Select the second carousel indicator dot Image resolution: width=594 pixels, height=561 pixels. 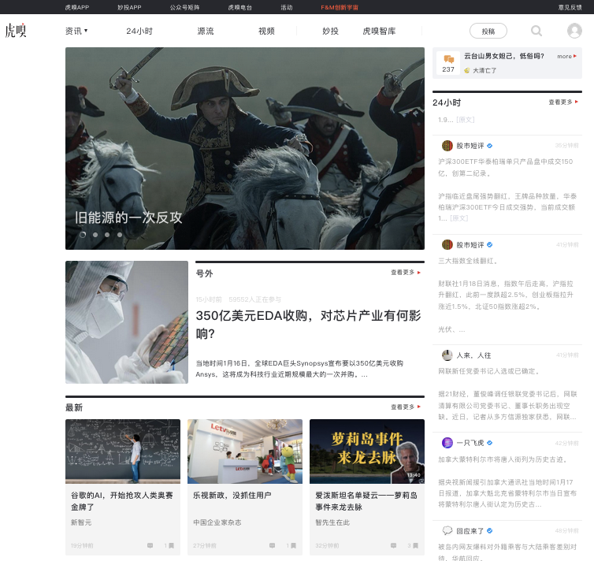95,235
